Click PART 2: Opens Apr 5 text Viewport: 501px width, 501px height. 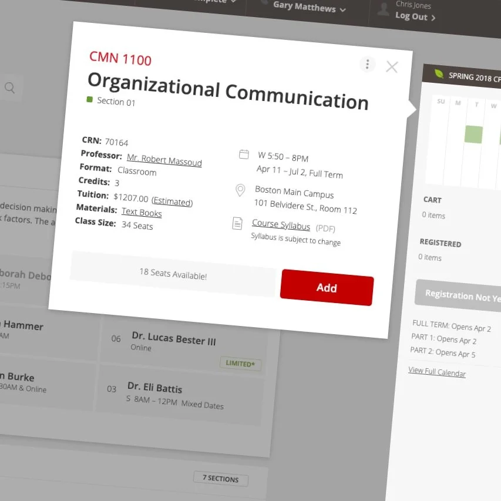pos(442,352)
